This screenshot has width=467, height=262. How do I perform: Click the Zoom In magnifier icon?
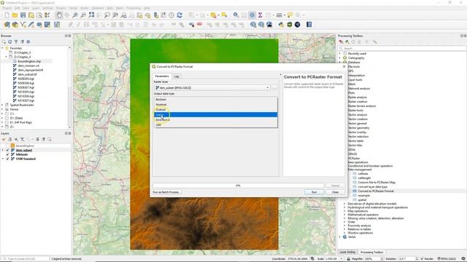(75, 15)
